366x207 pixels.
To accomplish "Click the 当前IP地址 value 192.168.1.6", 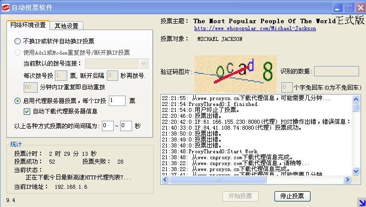I will pos(71,187).
